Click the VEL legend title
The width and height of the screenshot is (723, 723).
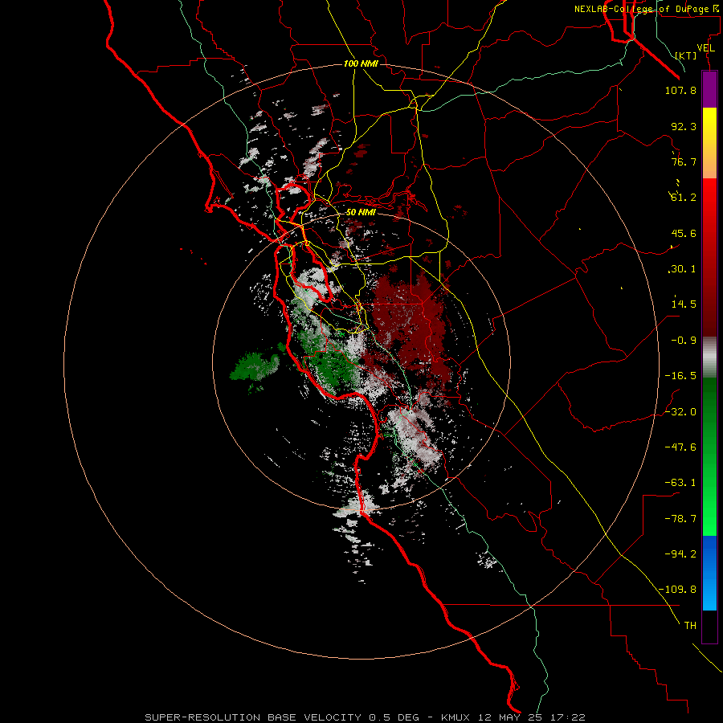706,48
